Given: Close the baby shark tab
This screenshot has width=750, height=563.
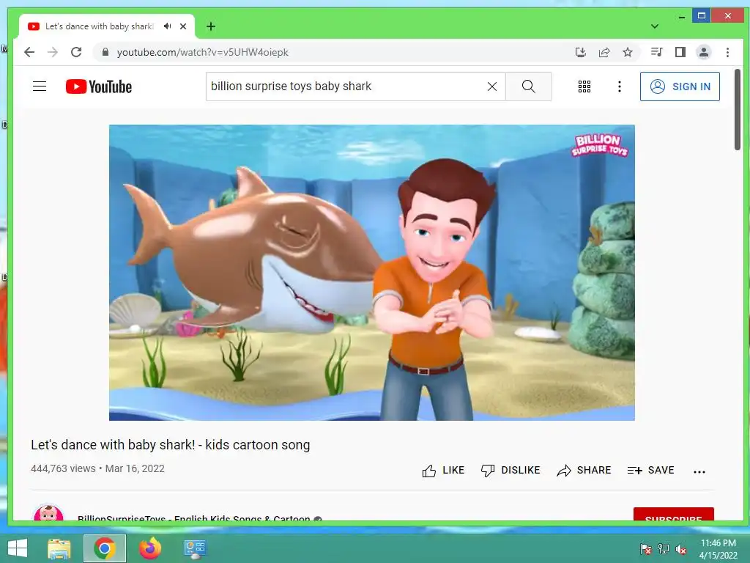Looking at the screenshot, I should coord(183,26).
